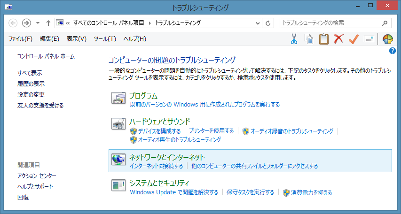401x214 pixels.
Task: Click オーディオ録音のトラブルシューティング link
Action: pos(292,131)
